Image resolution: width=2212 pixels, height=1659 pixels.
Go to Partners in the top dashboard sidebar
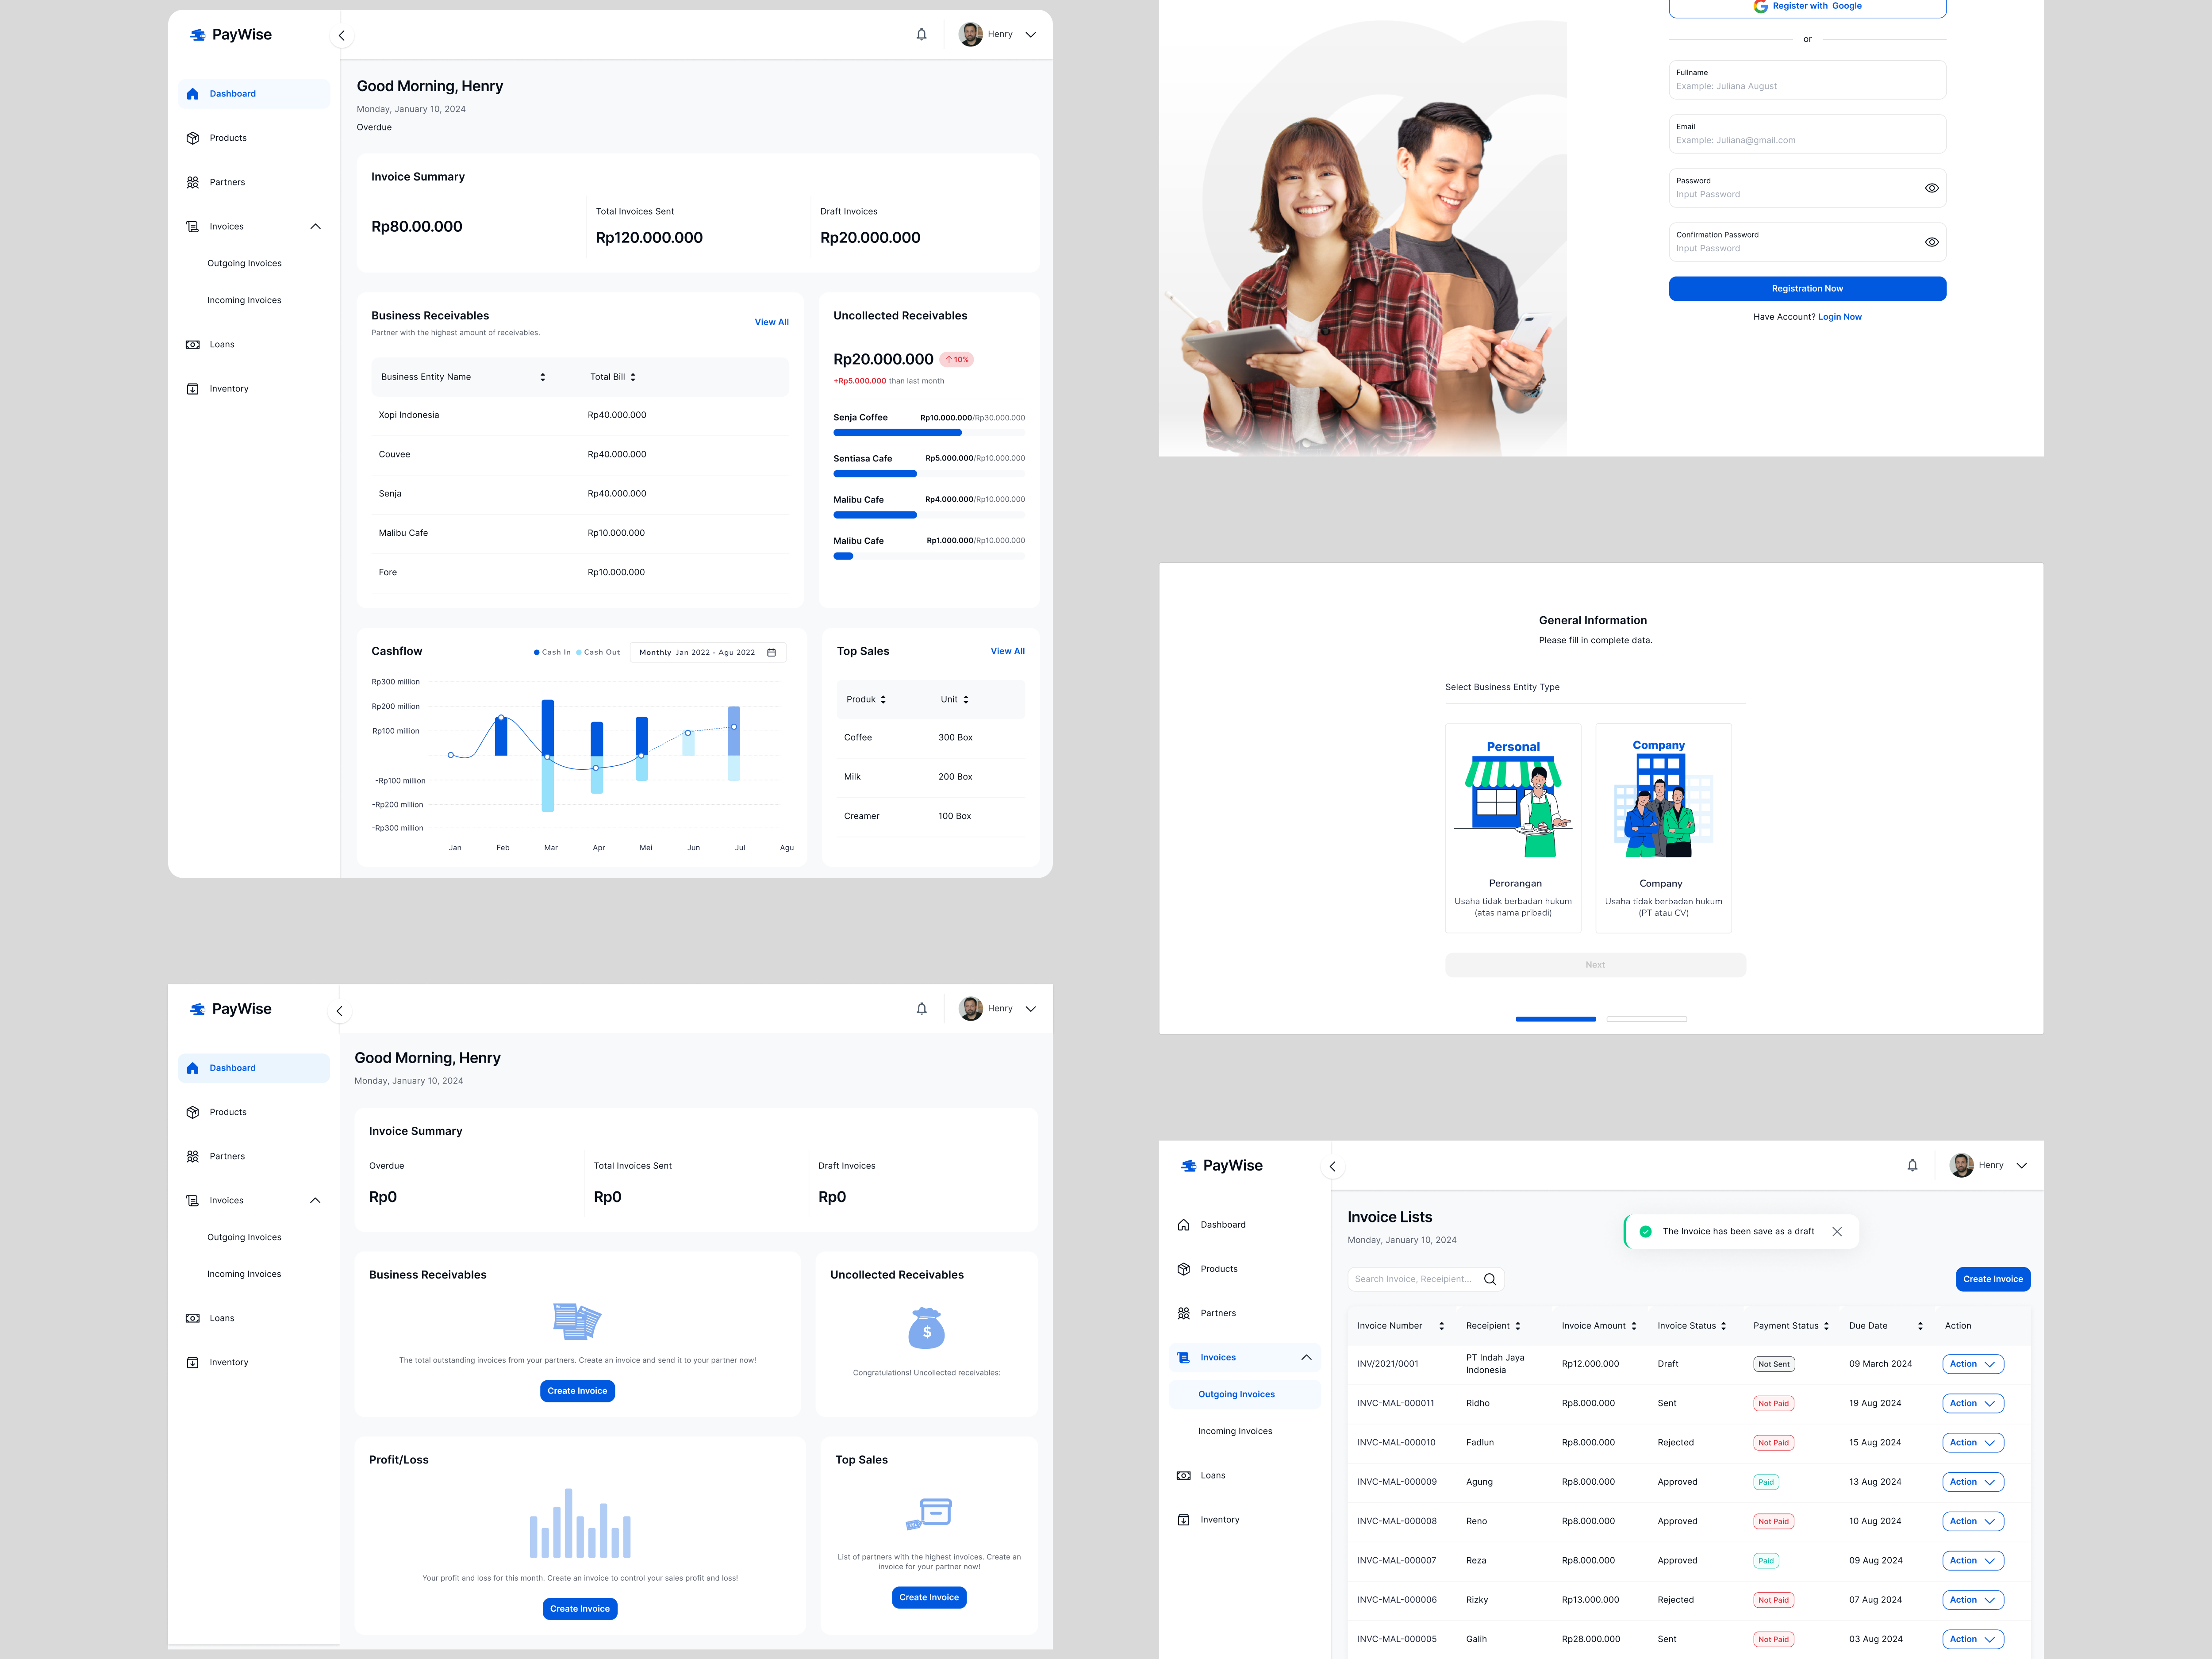tap(227, 182)
